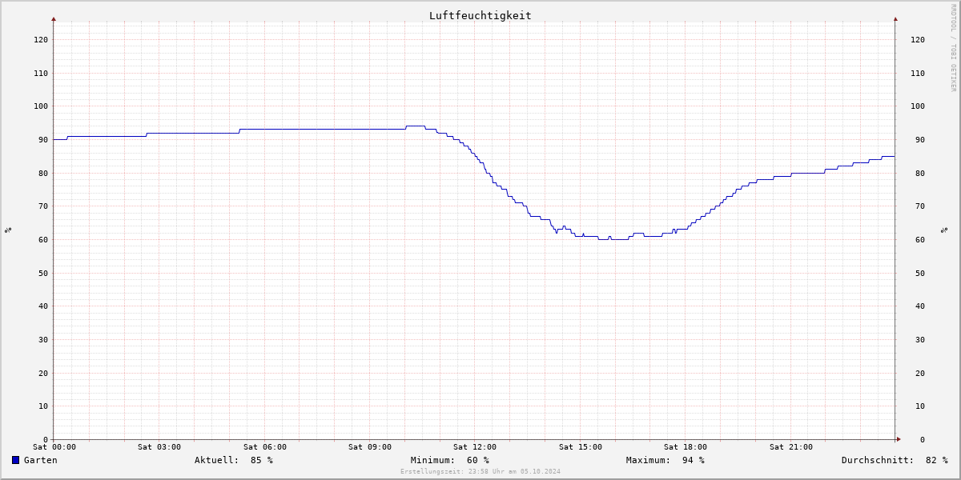Click the left axis label 60
The image size is (961, 480).
tap(43, 239)
